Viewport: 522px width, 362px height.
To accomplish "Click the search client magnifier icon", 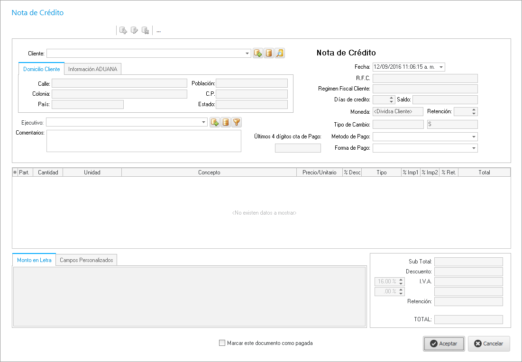I will pyautogui.click(x=280, y=54).
